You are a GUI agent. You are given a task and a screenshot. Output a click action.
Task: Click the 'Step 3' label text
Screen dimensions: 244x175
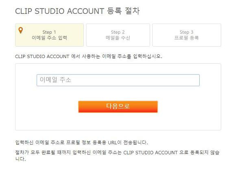tap(186, 32)
